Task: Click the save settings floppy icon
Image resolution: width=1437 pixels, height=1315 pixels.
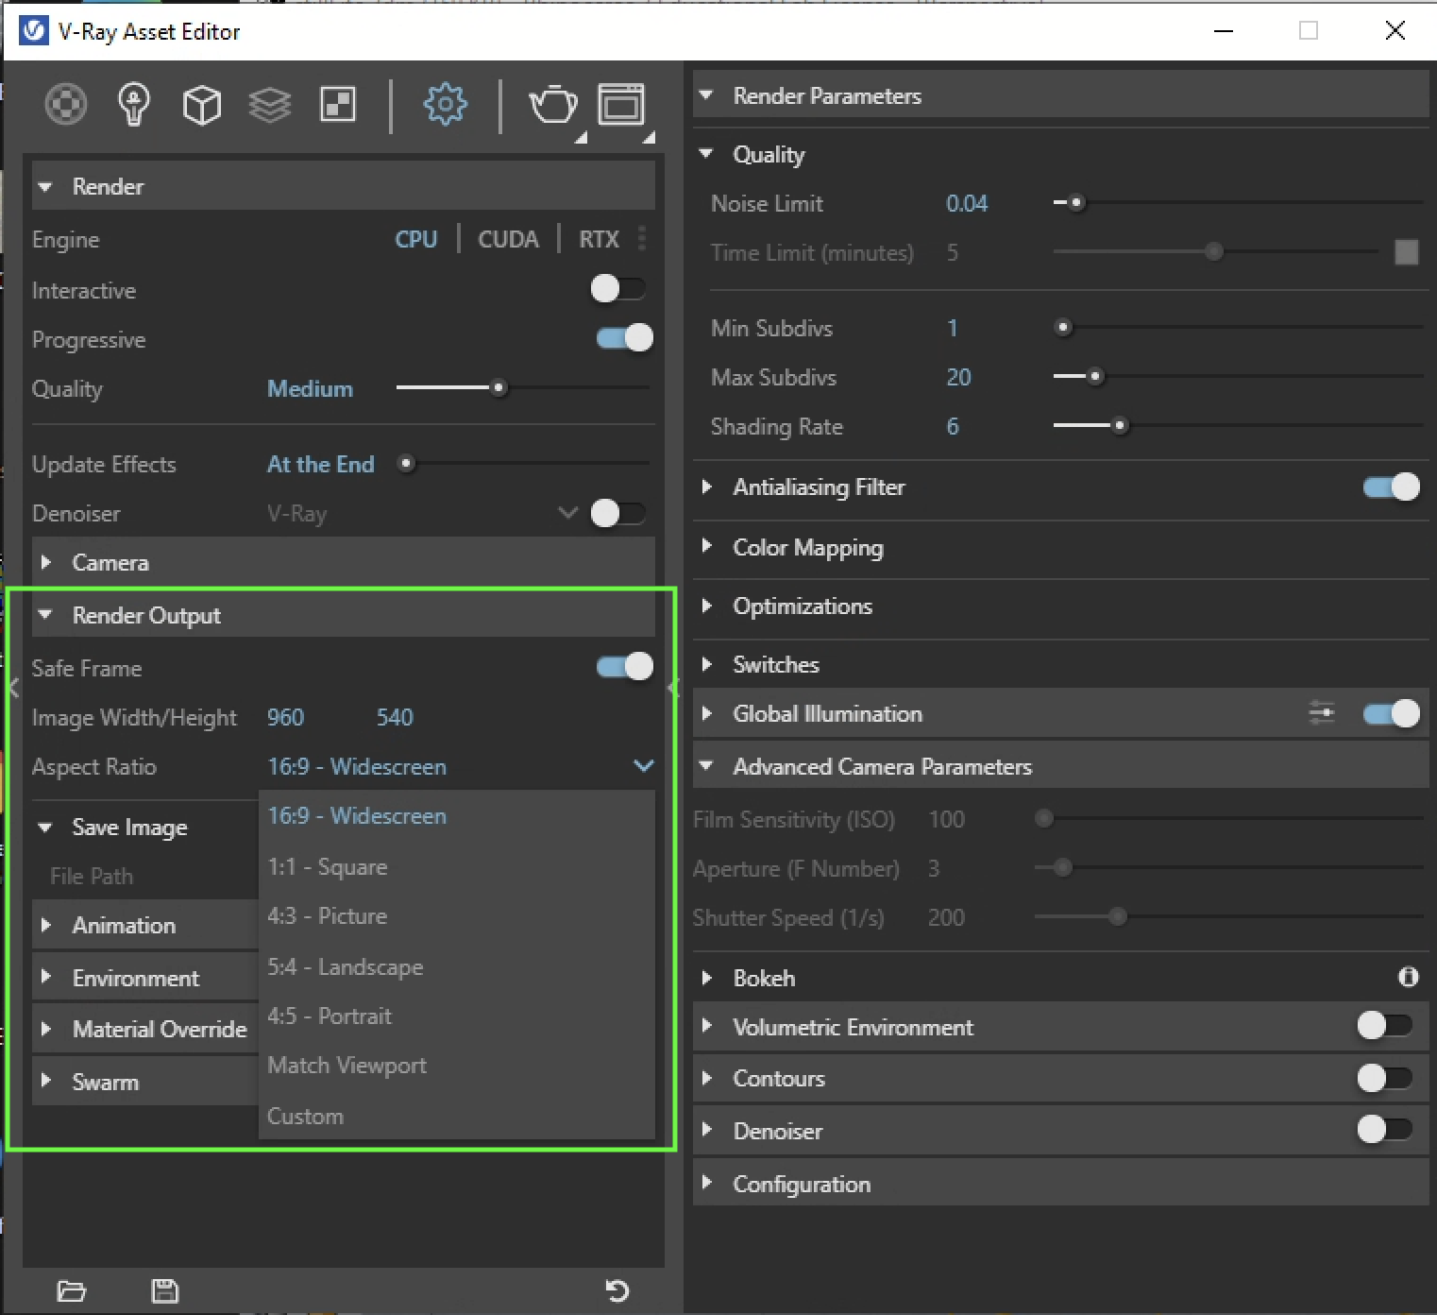Action: pos(165,1290)
